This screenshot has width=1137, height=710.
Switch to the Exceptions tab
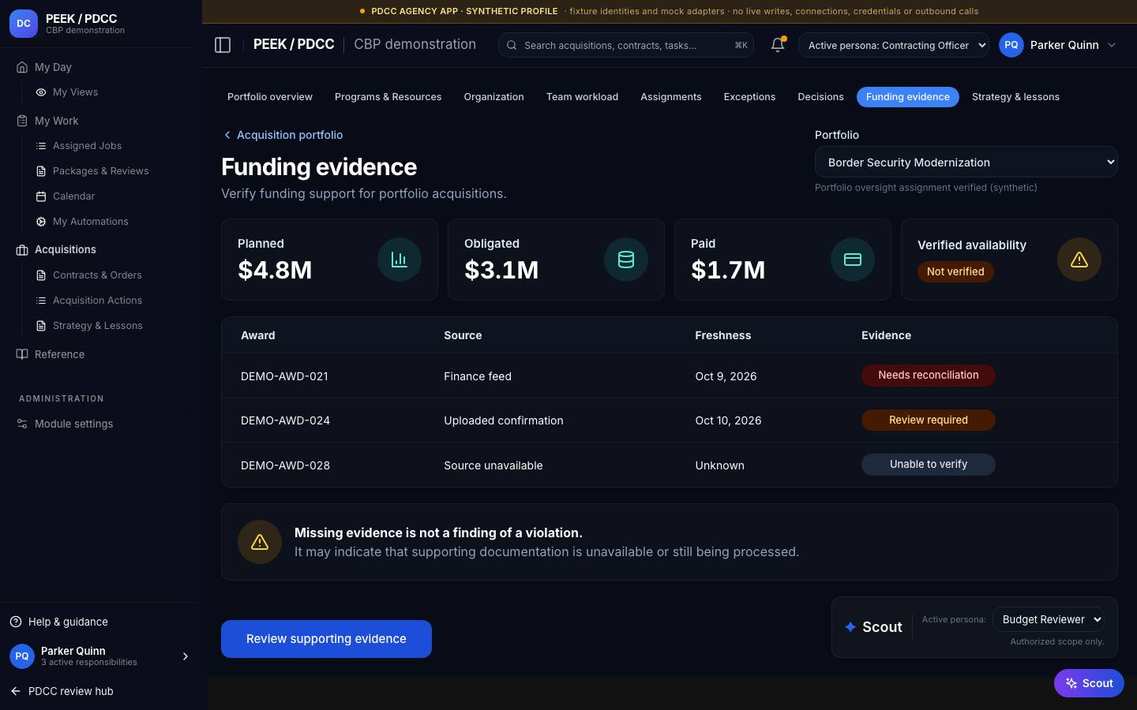pos(750,97)
